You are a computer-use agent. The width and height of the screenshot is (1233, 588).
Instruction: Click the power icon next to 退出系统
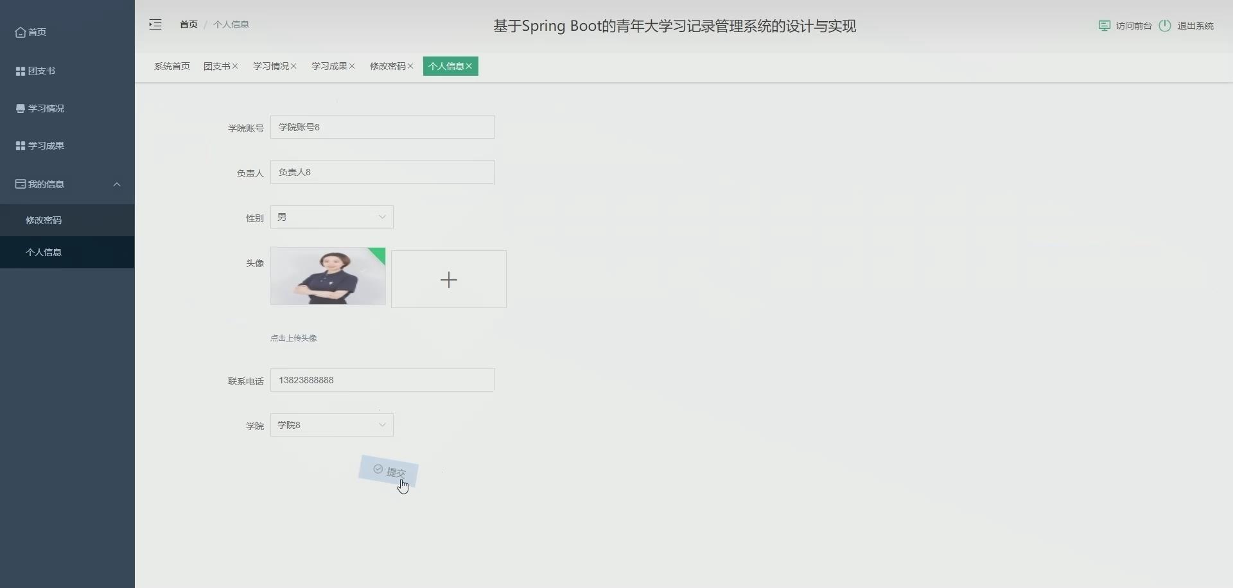1165,26
